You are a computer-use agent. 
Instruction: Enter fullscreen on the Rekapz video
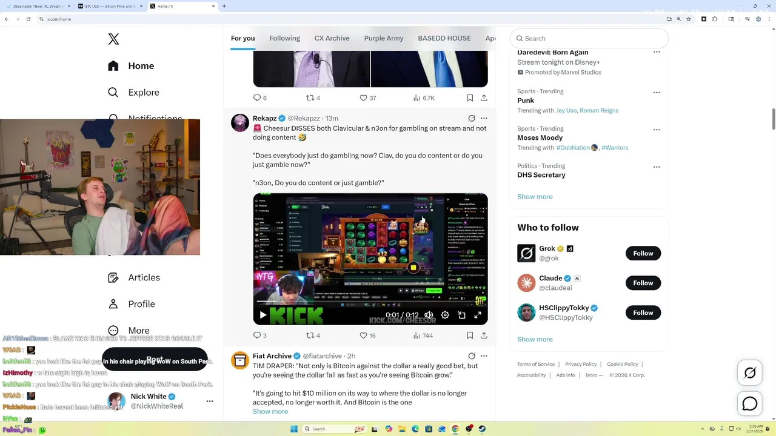pos(478,315)
